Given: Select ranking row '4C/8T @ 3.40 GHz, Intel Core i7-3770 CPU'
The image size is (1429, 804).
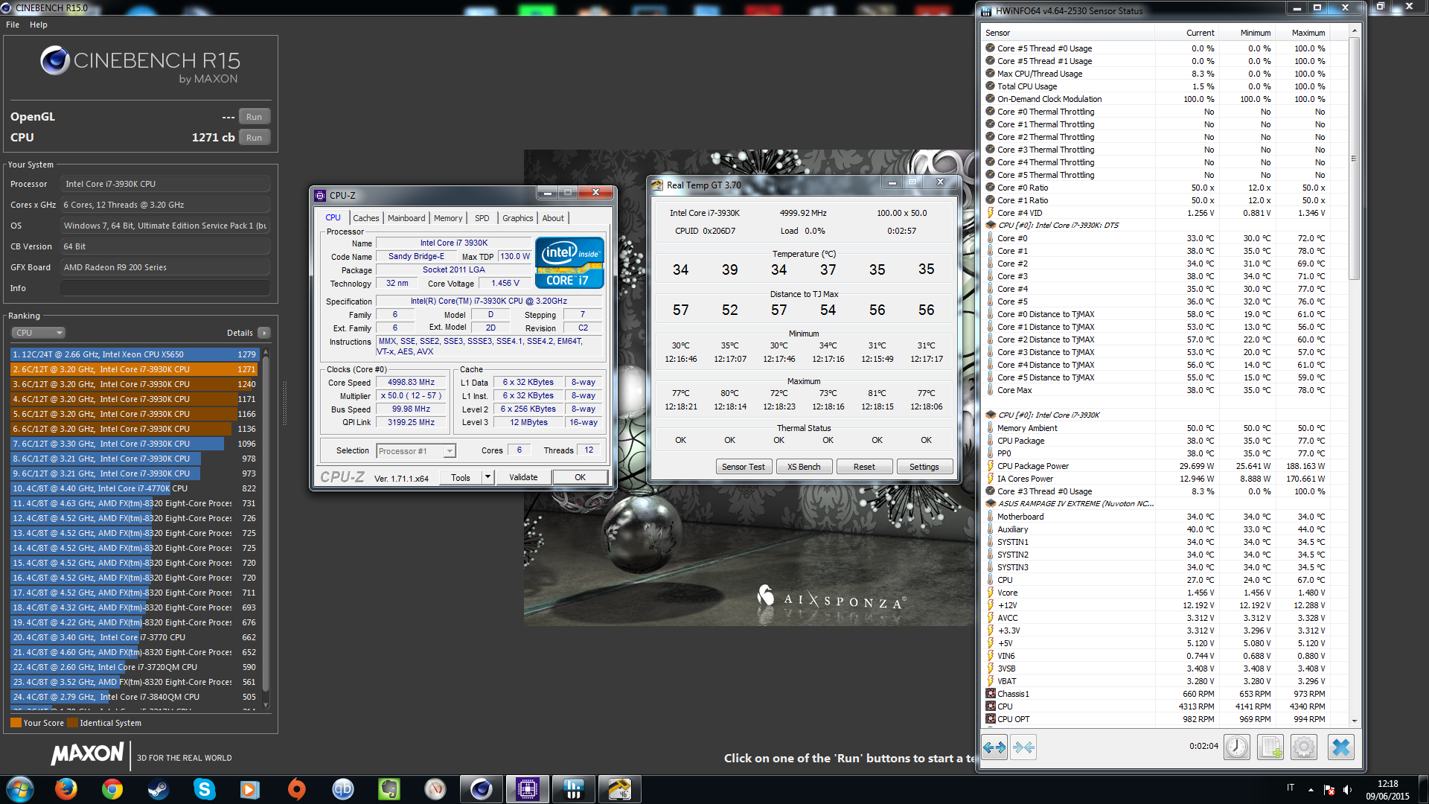Looking at the screenshot, I should tap(134, 637).
